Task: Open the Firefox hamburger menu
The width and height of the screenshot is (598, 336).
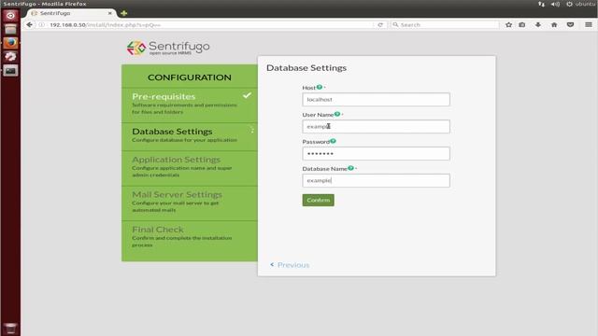Action: pos(589,25)
